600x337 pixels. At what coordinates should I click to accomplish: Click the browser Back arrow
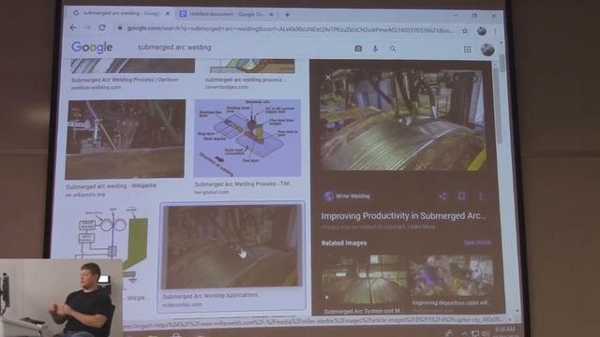[73, 27]
